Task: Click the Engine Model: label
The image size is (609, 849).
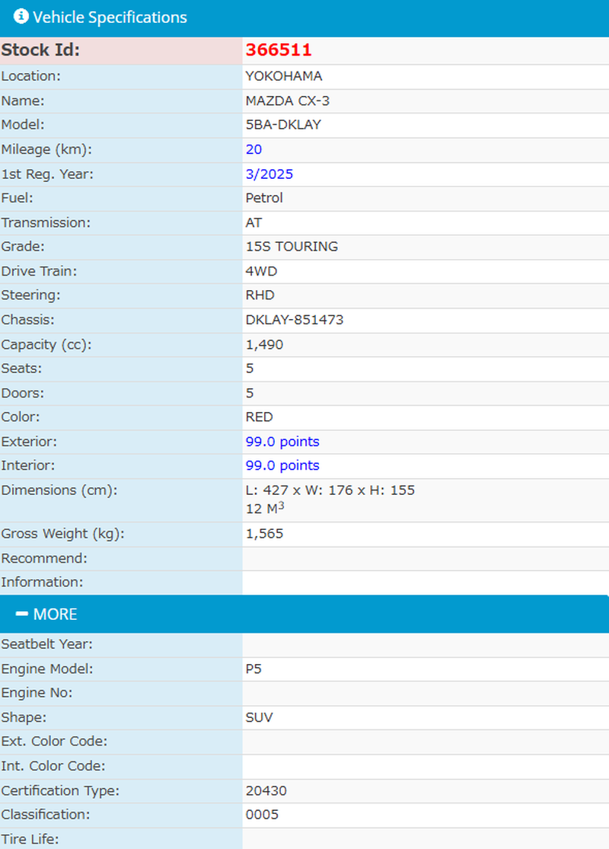Action: pos(47,669)
